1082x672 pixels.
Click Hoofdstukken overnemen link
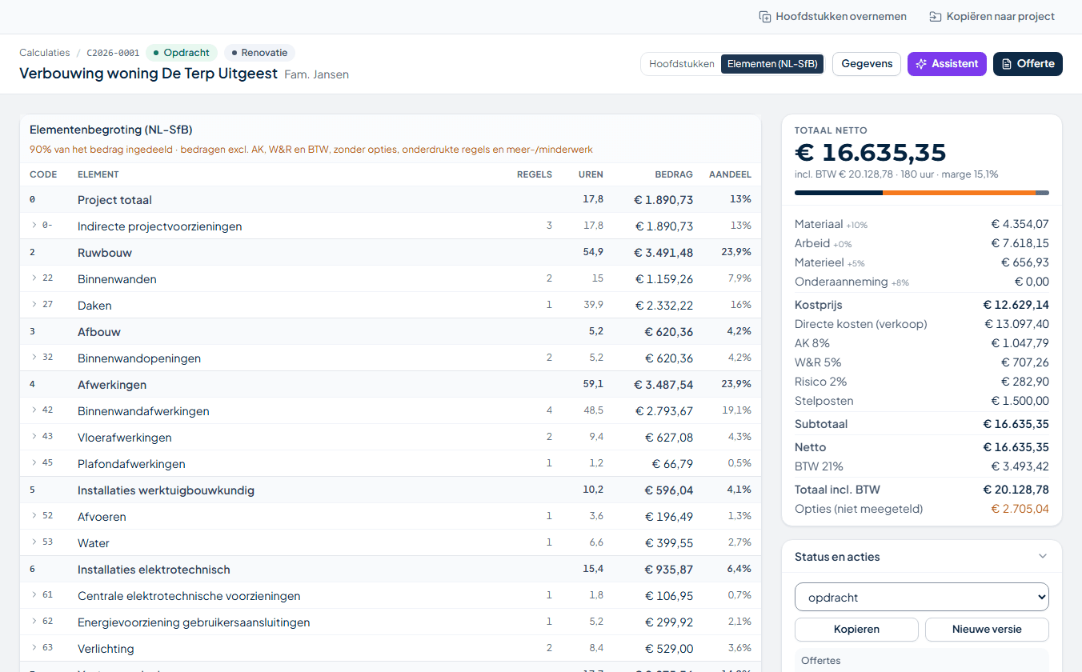click(x=833, y=16)
